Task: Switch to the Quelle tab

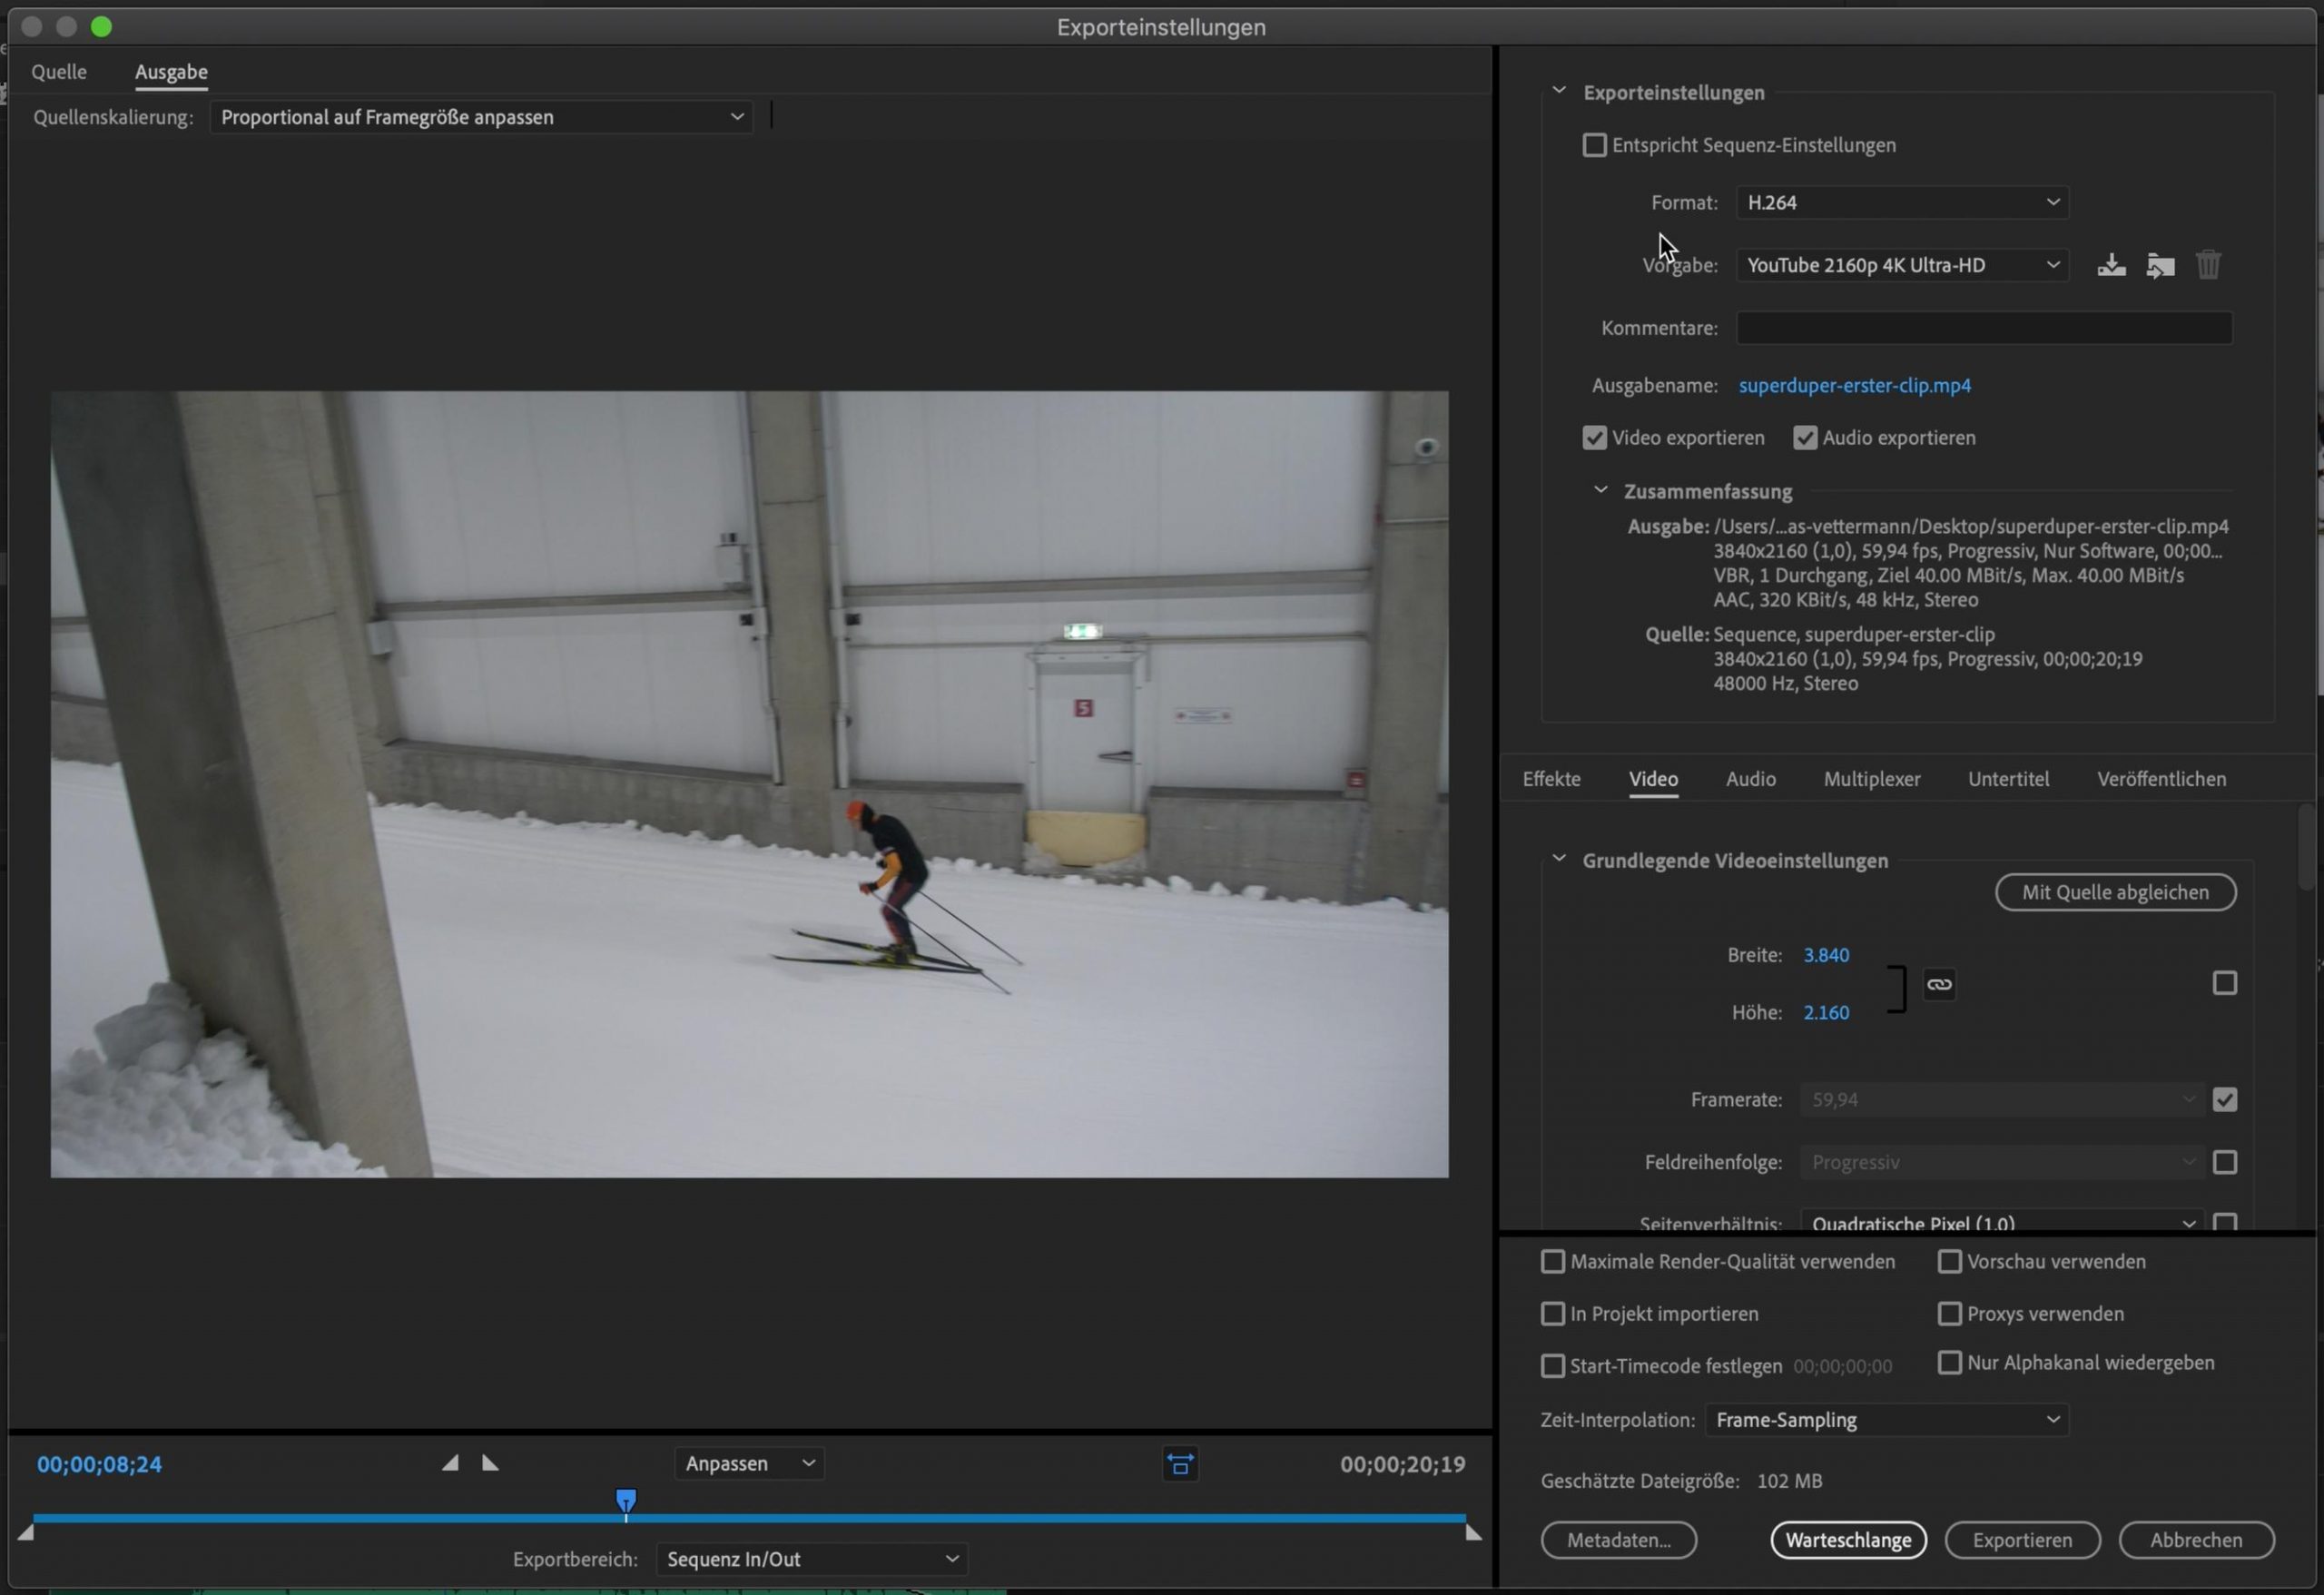Action: click(x=59, y=72)
